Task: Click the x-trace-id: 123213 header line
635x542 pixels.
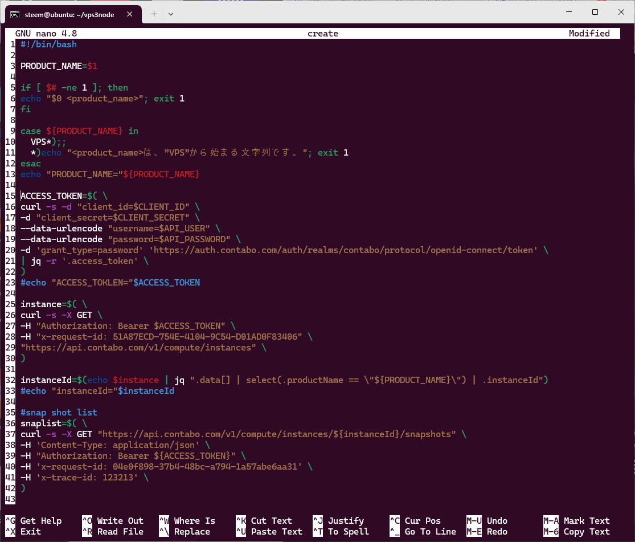Action: click(x=85, y=478)
